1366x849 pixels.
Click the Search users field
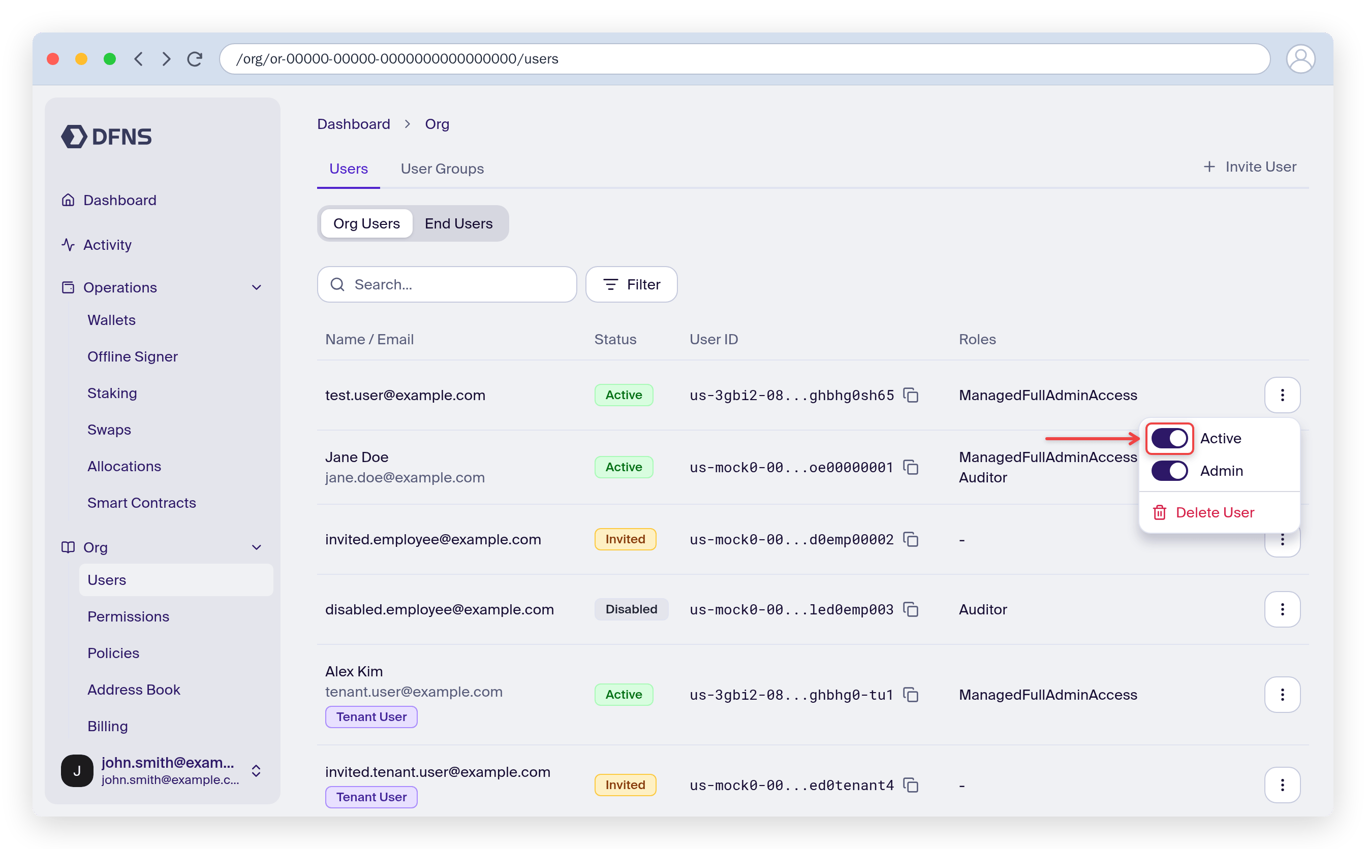447,285
